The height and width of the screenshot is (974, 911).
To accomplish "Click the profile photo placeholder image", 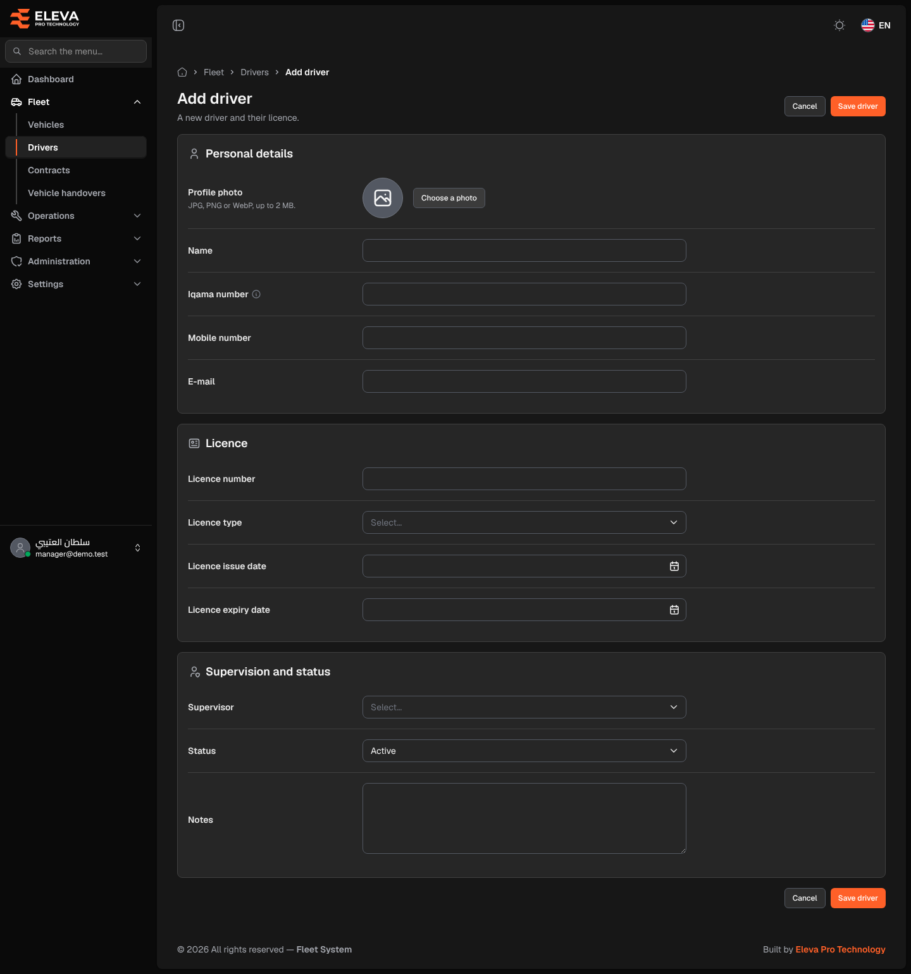I will [383, 198].
